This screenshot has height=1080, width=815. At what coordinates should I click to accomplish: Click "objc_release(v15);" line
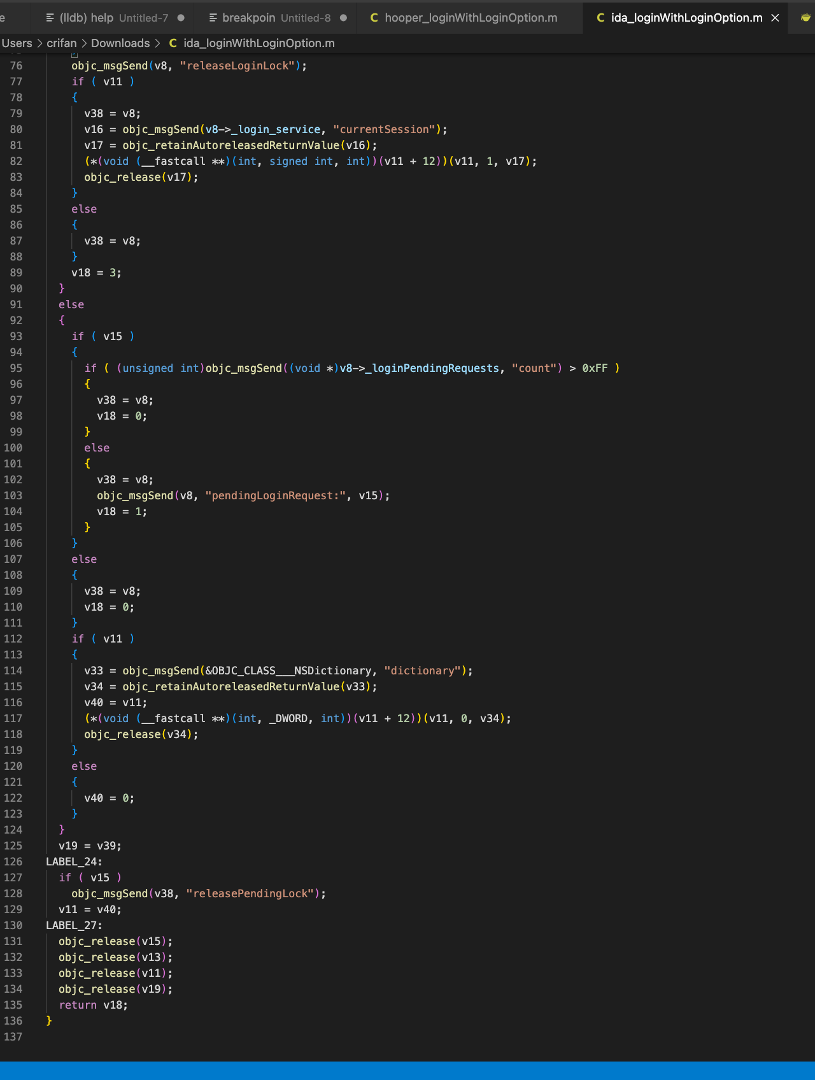pos(115,941)
